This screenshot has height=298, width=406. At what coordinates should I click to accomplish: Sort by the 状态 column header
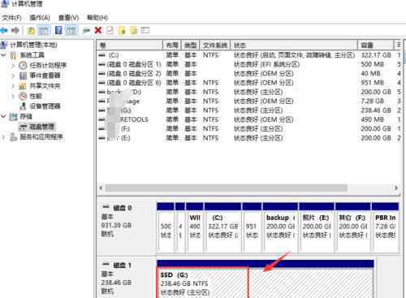pyautogui.click(x=294, y=45)
